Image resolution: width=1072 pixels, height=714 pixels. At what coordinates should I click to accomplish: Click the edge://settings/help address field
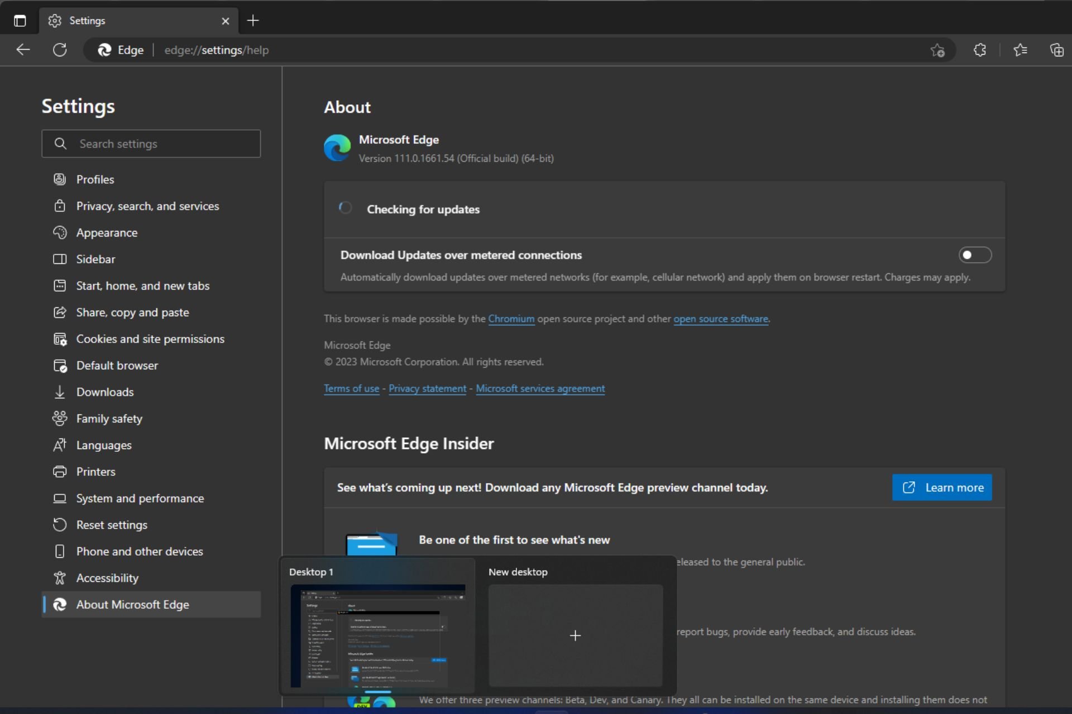(x=217, y=50)
